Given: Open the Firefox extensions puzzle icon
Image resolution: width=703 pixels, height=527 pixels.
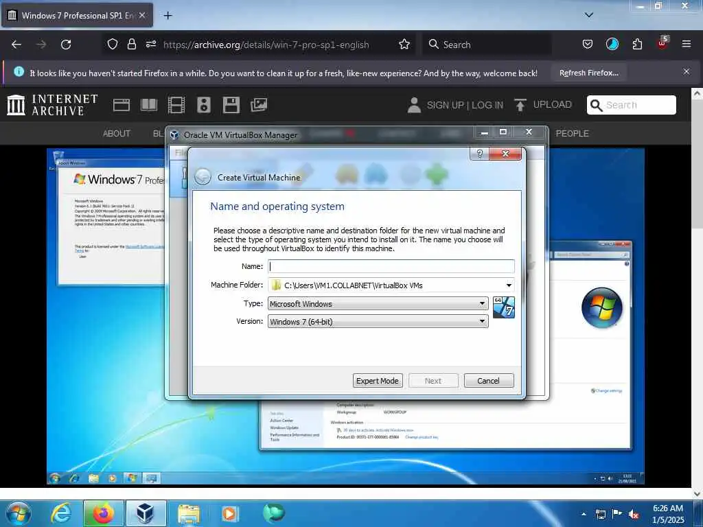Looking at the screenshot, I should coord(637,45).
